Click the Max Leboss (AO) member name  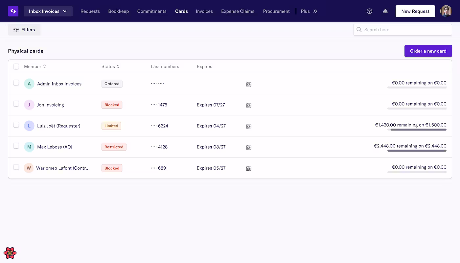point(55,147)
